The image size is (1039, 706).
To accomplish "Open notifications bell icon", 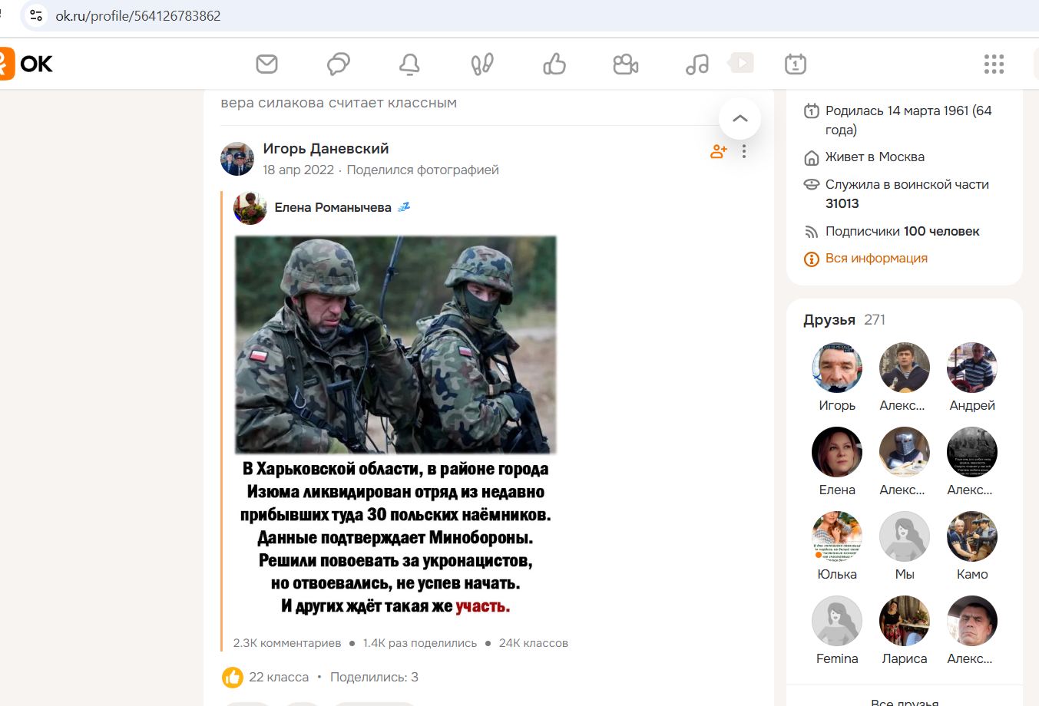I will pos(409,64).
